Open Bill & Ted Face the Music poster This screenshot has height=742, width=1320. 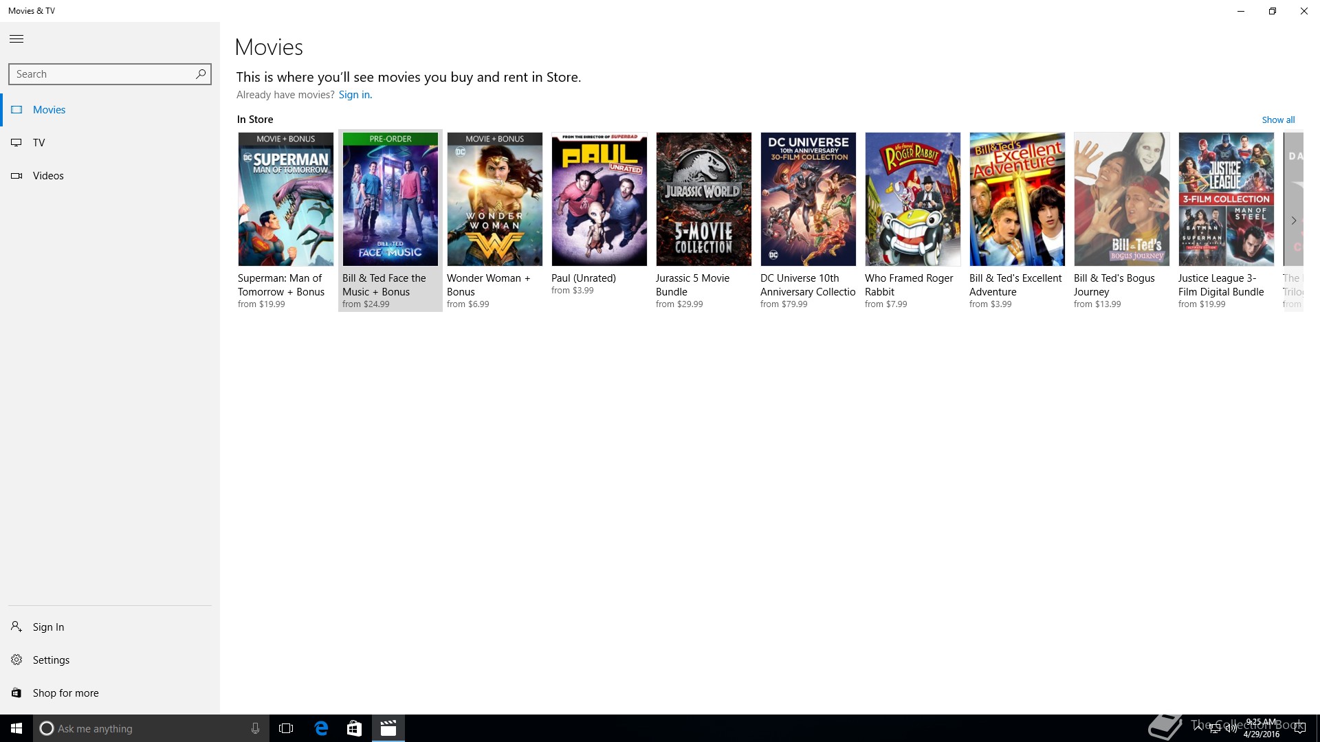pyautogui.click(x=390, y=199)
